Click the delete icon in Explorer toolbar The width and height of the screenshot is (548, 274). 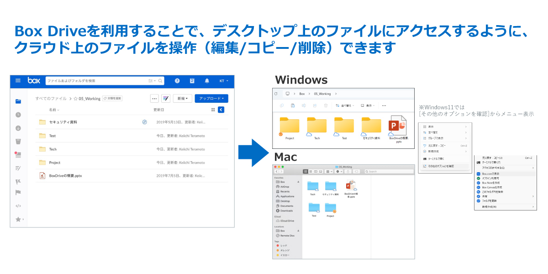coord(326,105)
